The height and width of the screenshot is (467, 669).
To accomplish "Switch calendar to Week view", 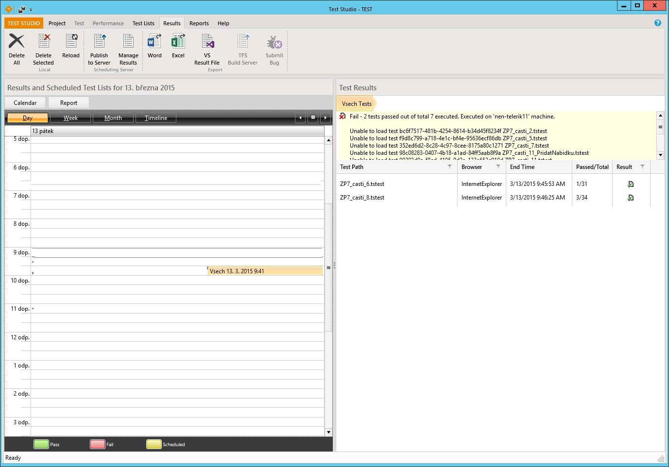I will [x=70, y=118].
